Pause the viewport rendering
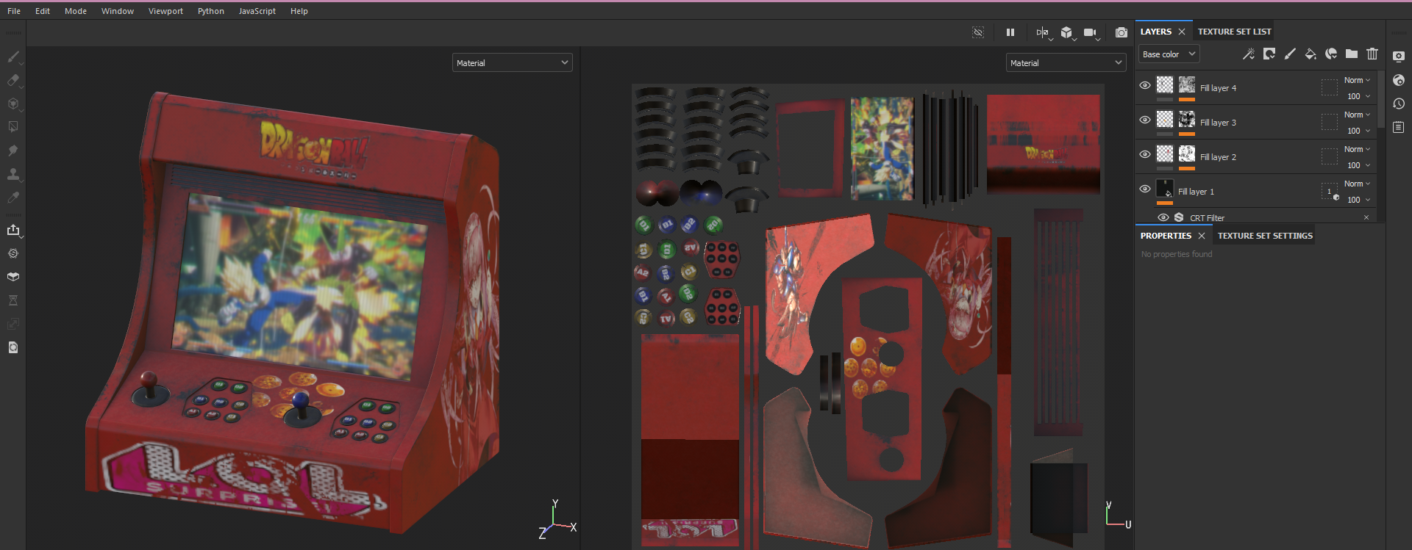The width and height of the screenshot is (1412, 550). coord(1010,32)
